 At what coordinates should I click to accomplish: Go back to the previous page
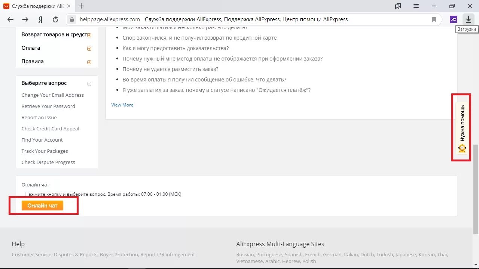[10, 19]
